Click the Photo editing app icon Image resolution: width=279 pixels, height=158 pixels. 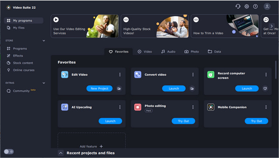click(138, 107)
